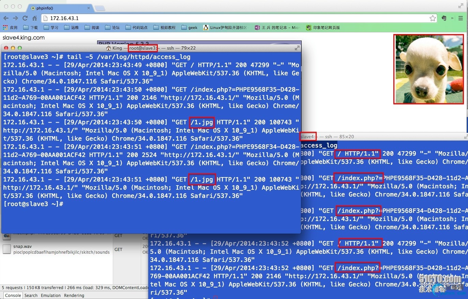This screenshot has width=468, height=299.
Task: Open the 运维 bookmark folder
Action: tap(72, 28)
